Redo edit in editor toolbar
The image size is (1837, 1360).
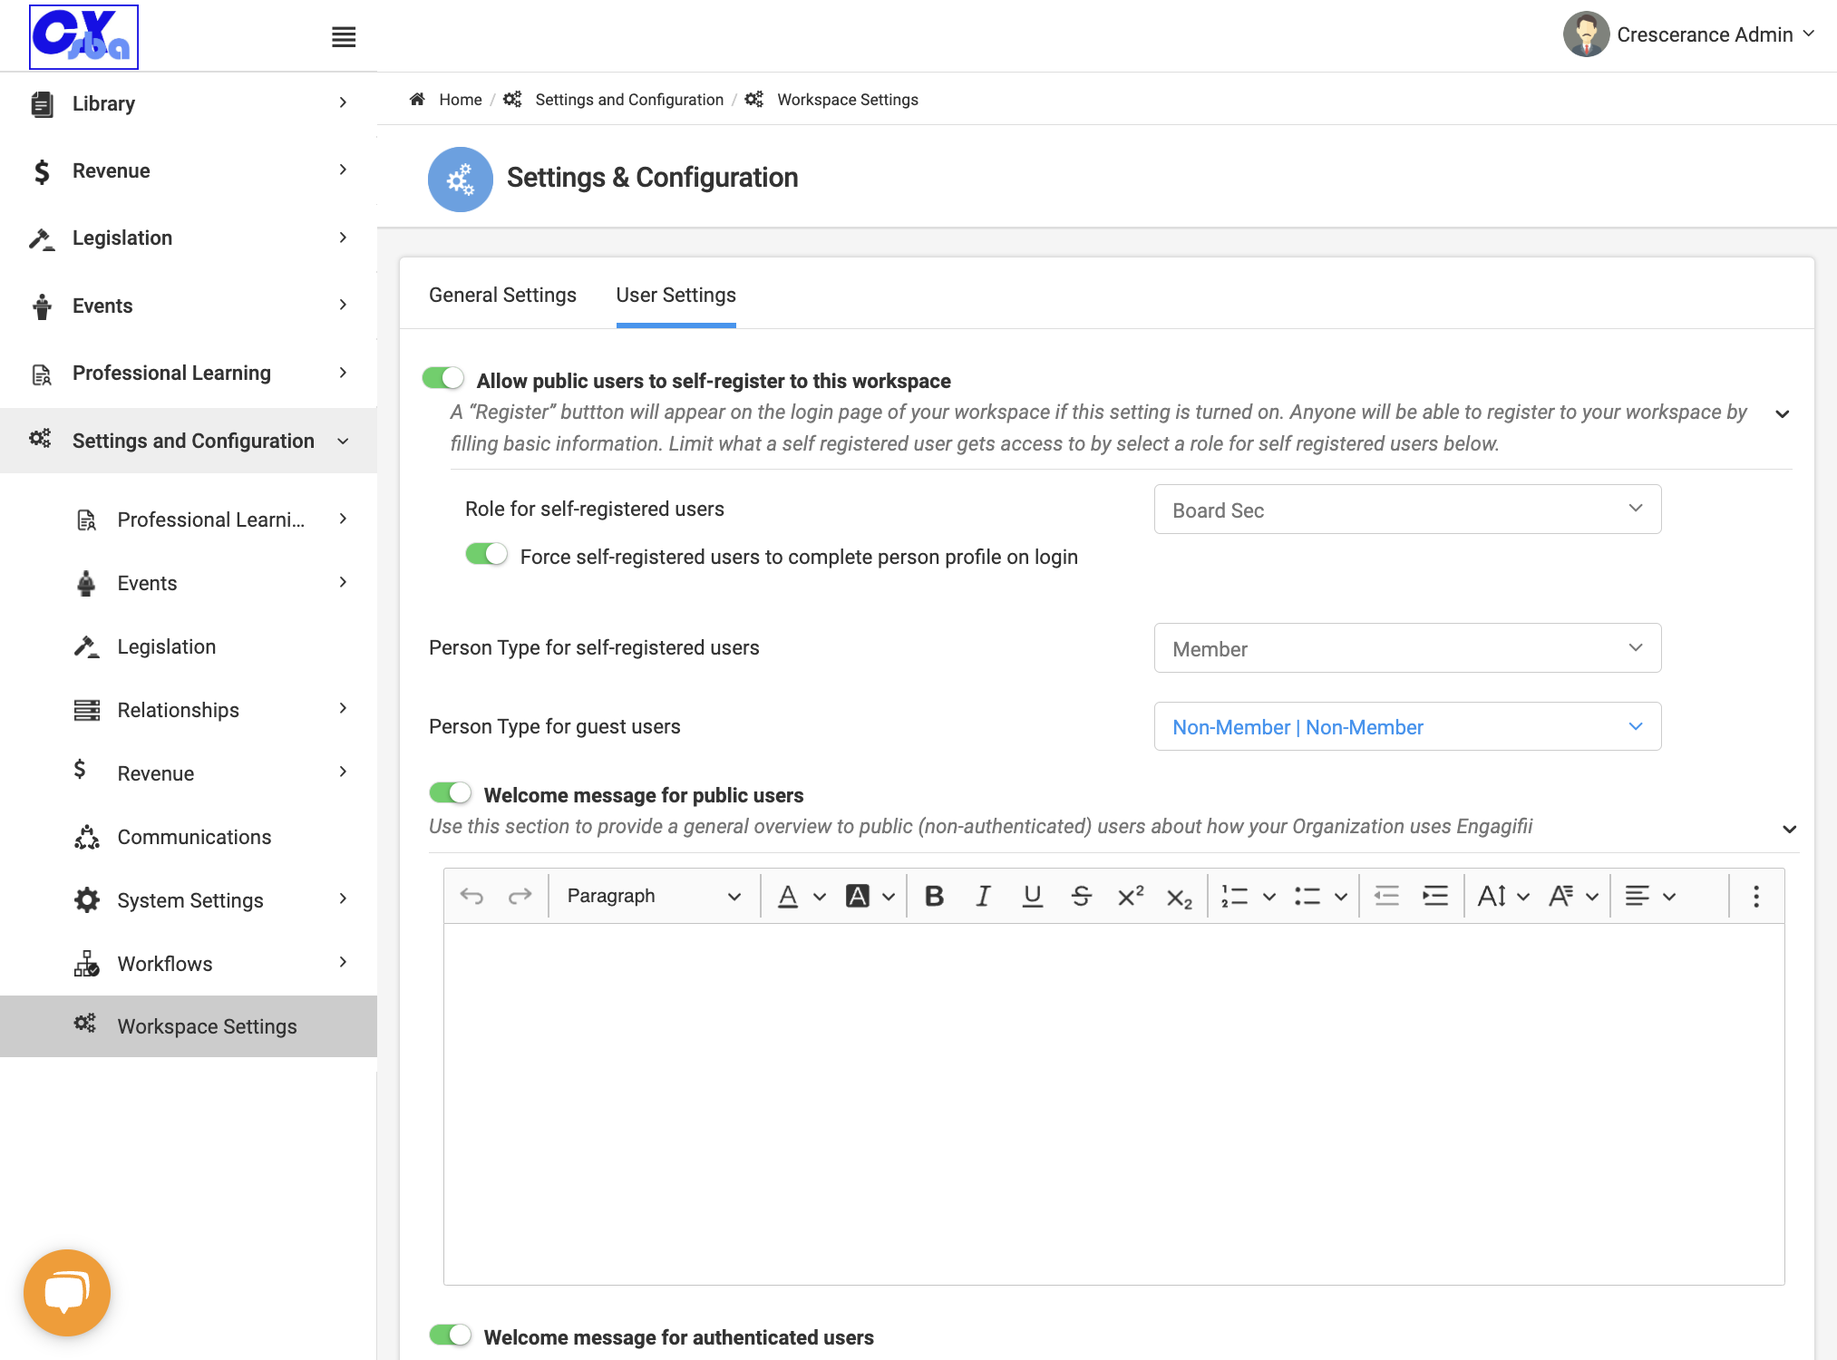(x=520, y=896)
